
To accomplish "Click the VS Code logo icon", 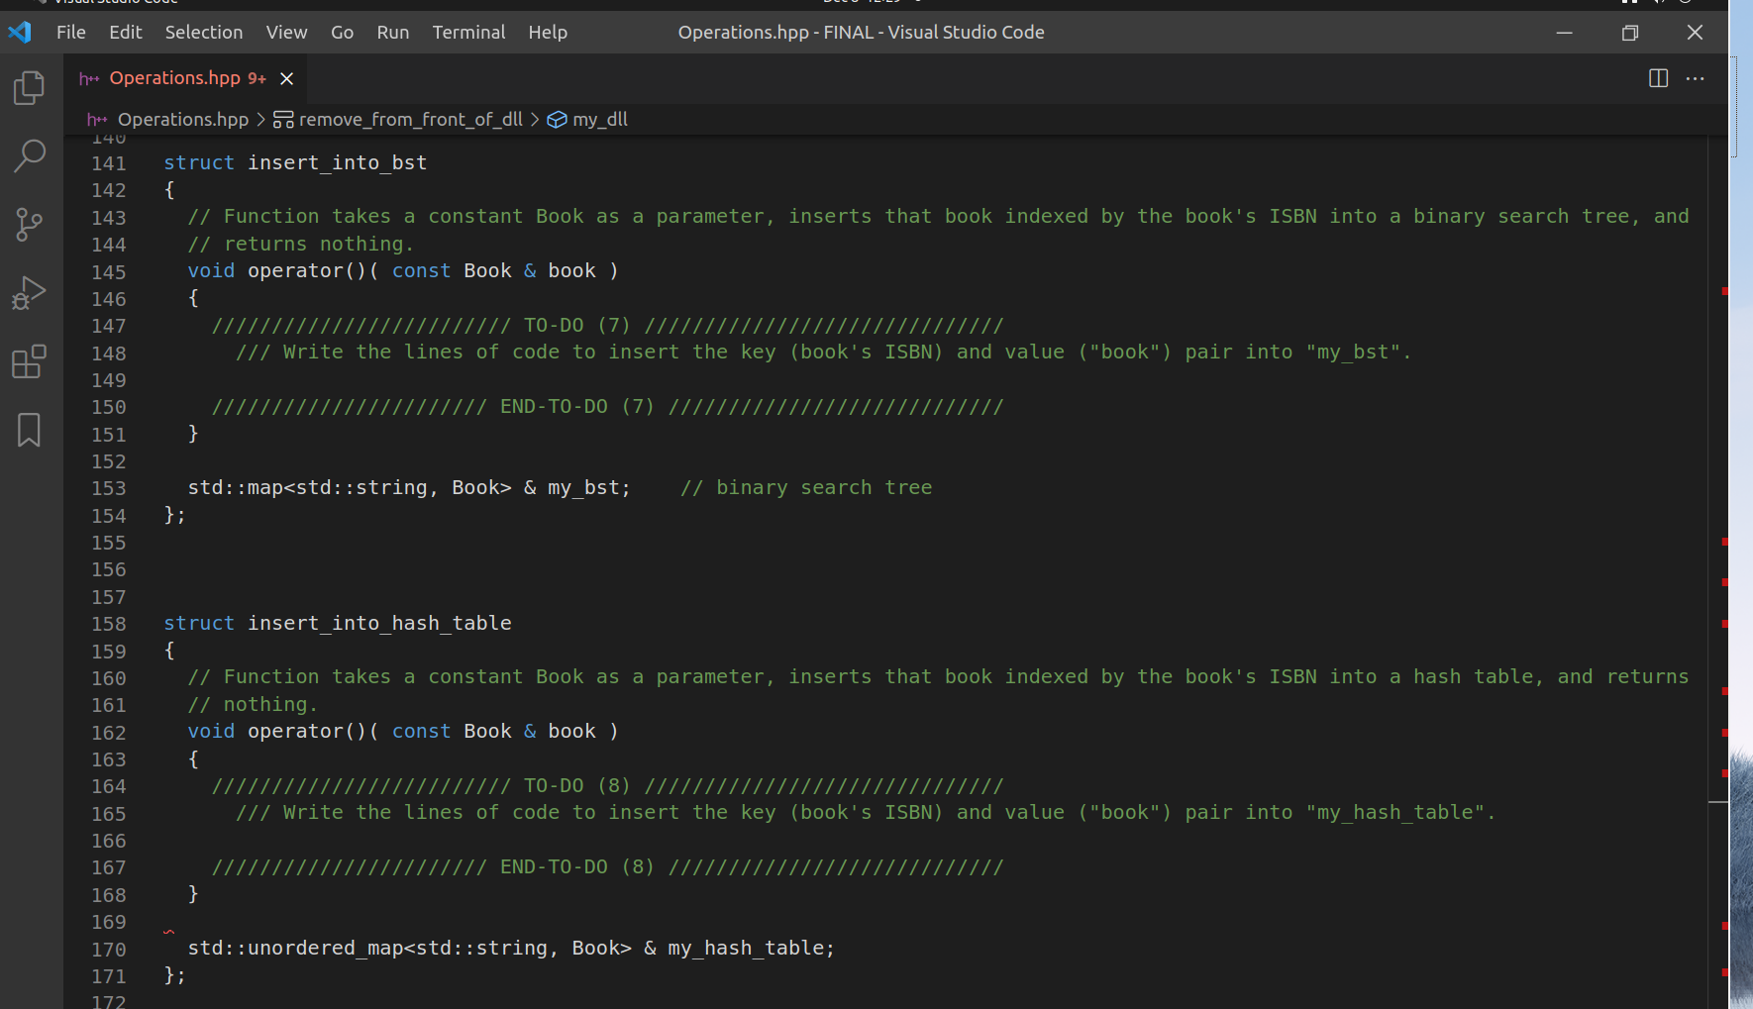I will [x=20, y=32].
